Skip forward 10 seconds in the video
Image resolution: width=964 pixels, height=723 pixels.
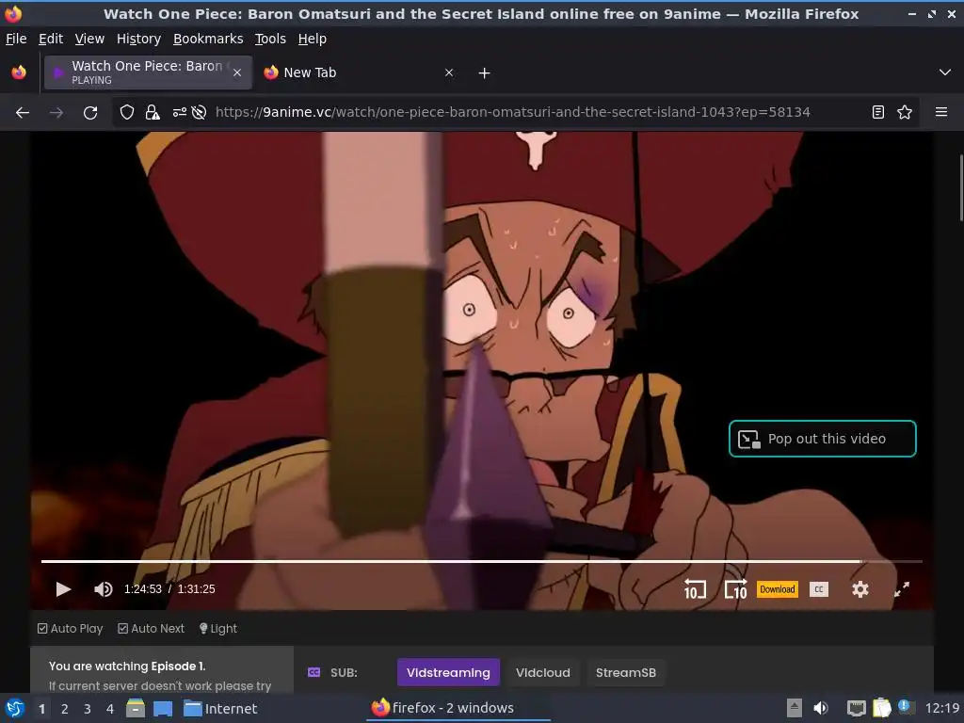click(x=735, y=589)
